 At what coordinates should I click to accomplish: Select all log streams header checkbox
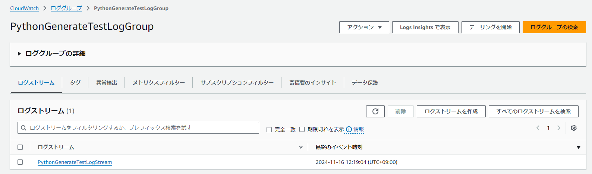pyautogui.click(x=20, y=147)
